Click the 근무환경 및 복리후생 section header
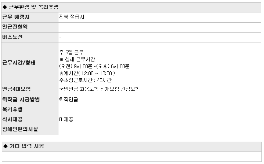Viewport: 264px width, 164px height. (x=131, y=7)
